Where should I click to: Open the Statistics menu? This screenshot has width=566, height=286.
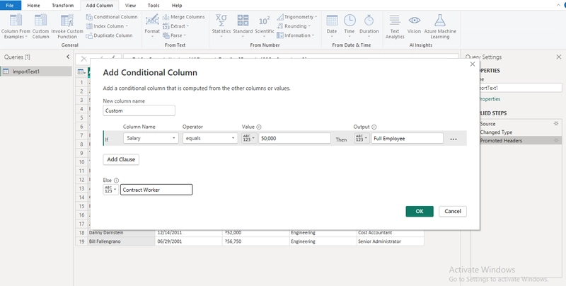pyautogui.click(x=221, y=25)
